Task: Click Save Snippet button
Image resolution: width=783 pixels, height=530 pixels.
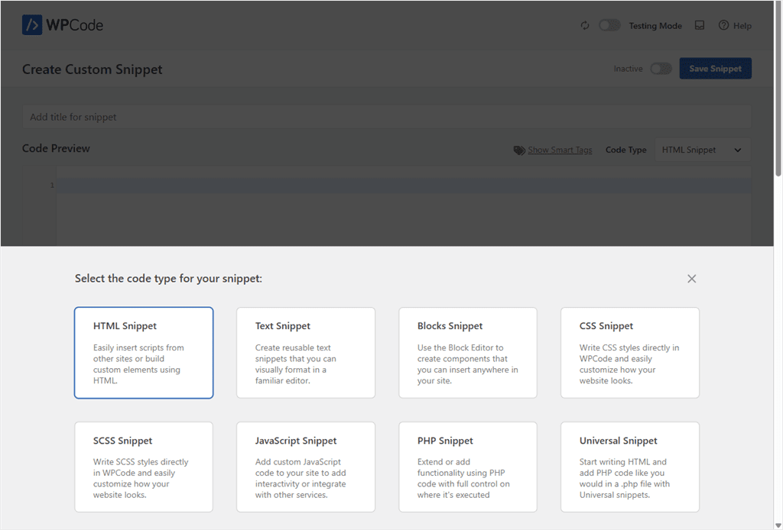Action: (715, 69)
